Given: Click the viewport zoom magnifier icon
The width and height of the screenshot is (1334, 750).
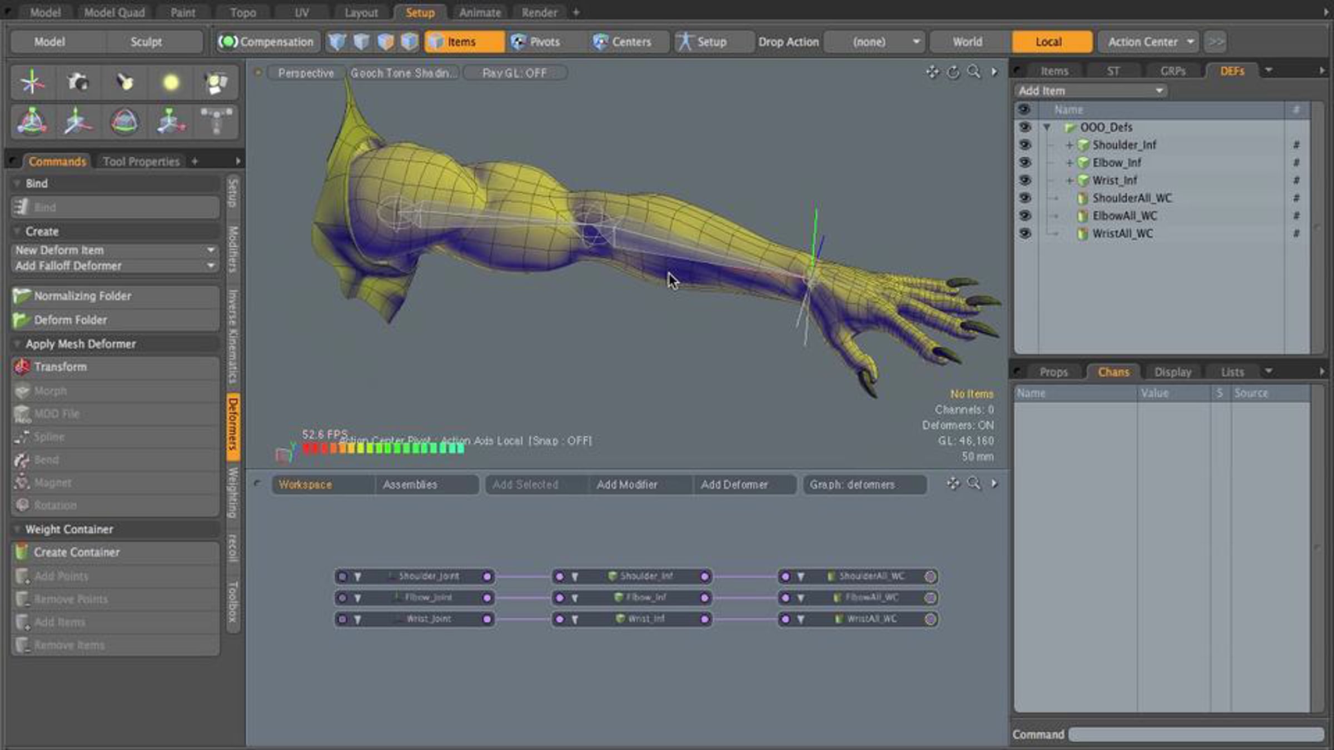Looking at the screenshot, I should click(974, 72).
